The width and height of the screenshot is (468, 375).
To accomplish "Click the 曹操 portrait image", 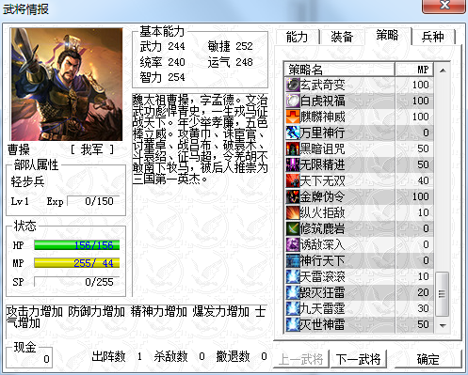I will click(67, 85).
